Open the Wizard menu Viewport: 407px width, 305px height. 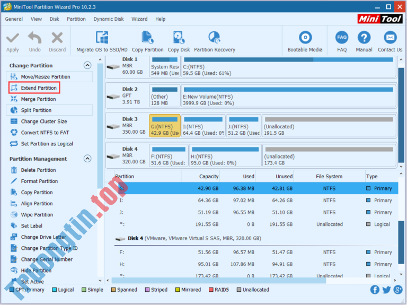139,19
